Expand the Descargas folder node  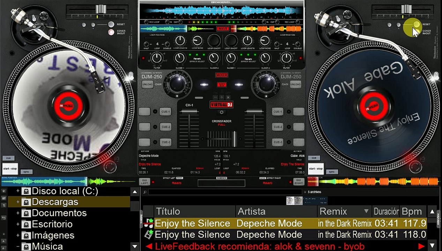point(18,202)
